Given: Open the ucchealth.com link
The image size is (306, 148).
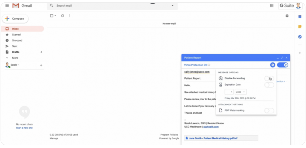Looking at the screenshot, I should point(211,127).
